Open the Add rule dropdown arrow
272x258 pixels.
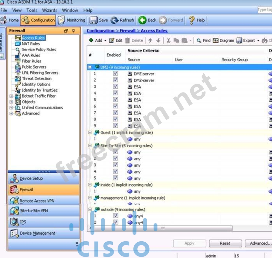click(105, 40)
